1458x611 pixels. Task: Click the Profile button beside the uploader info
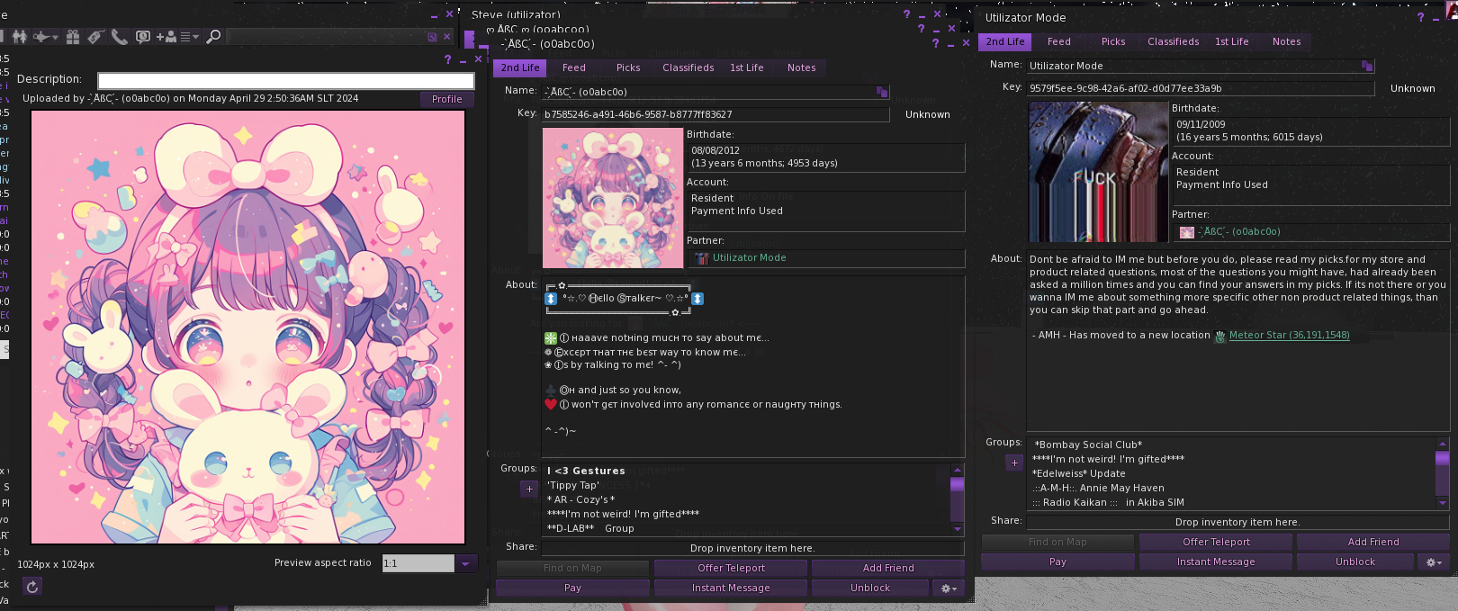[x=446, y=99]
